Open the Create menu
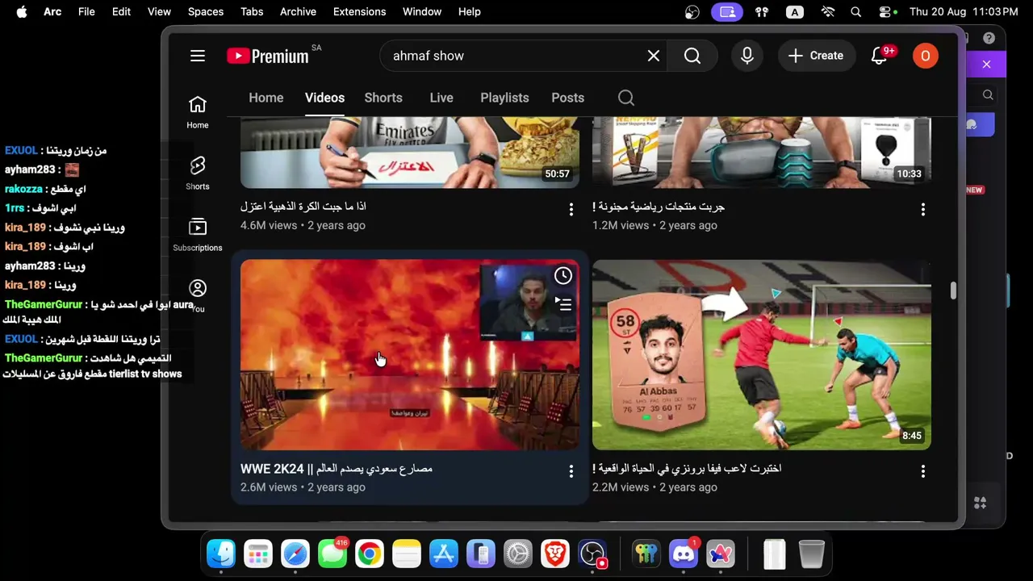Image resolution: width=1033 pixels, height=581 pixels. (x=815, y=56)
